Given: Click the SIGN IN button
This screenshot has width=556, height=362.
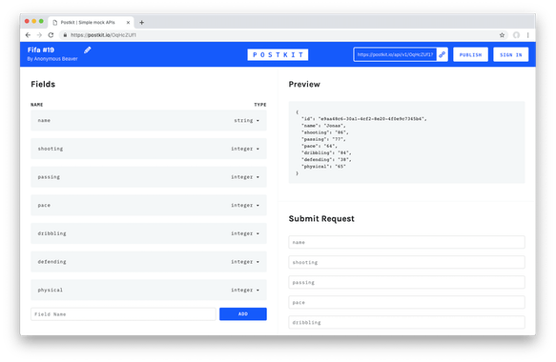Looking at the screenshot, I should (x=510, y=54).
